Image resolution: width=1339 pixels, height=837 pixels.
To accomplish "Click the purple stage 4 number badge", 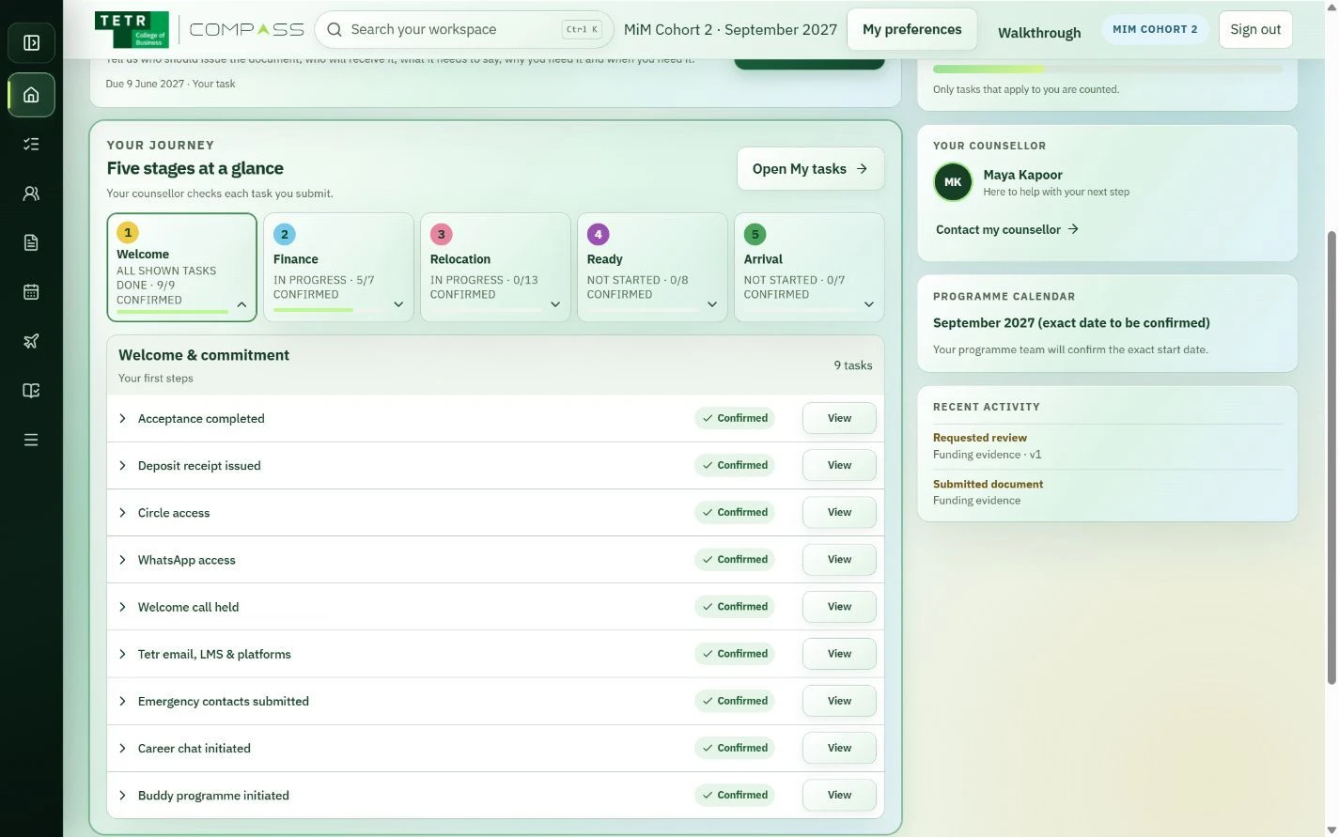I will 599,235.
